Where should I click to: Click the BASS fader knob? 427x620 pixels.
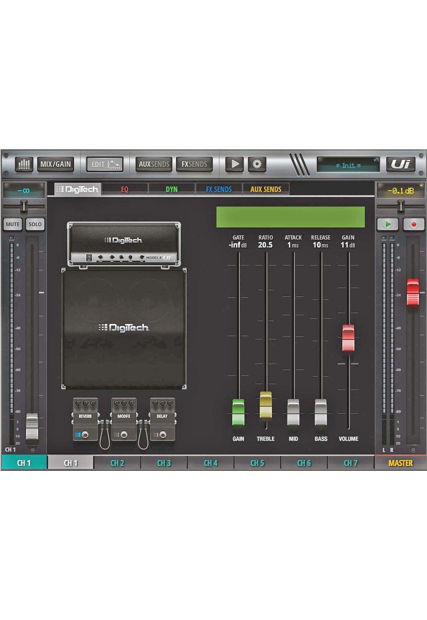[321, 412]
